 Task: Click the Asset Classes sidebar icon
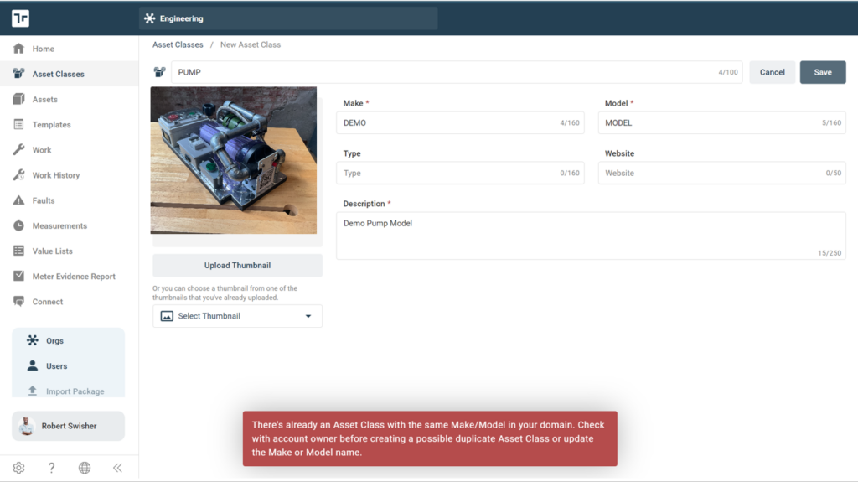coord(18,74)
